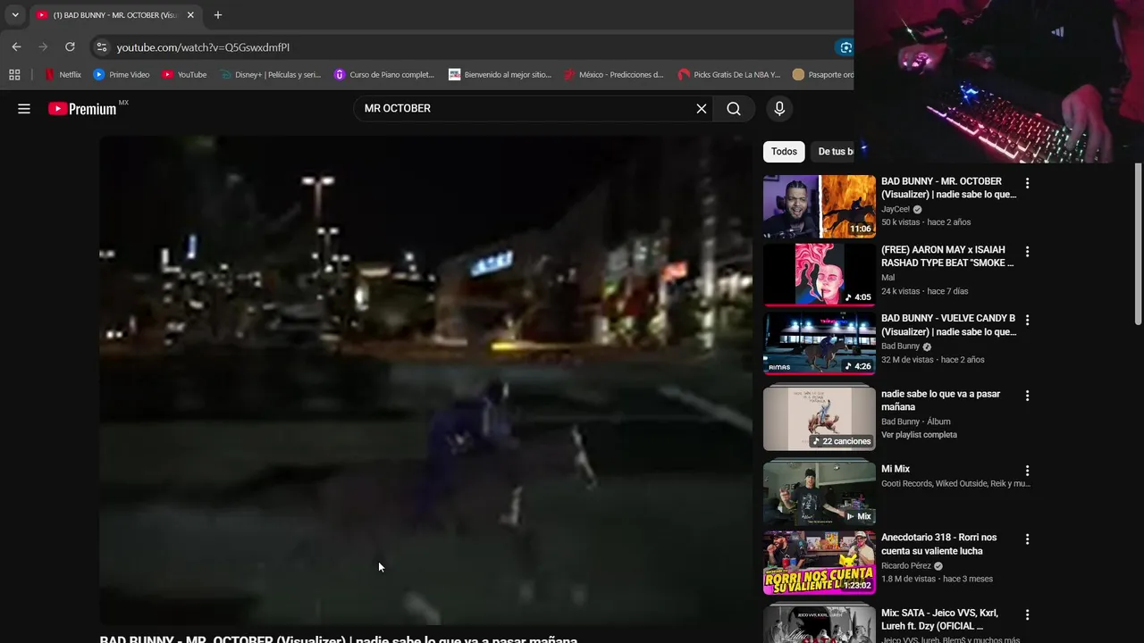1144x643 pixels.
Task: Open options menu for AARON MAY type beat
Action: (x=1027, y=252)
